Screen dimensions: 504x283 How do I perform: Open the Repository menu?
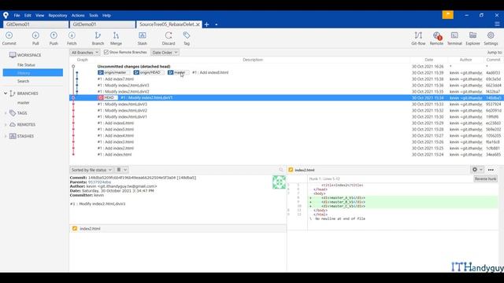[57, 16]
